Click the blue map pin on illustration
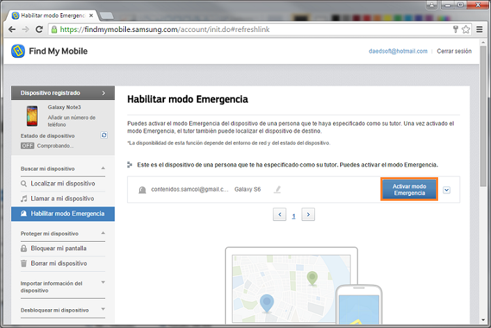The image size is (491, 328). (267, 303)
